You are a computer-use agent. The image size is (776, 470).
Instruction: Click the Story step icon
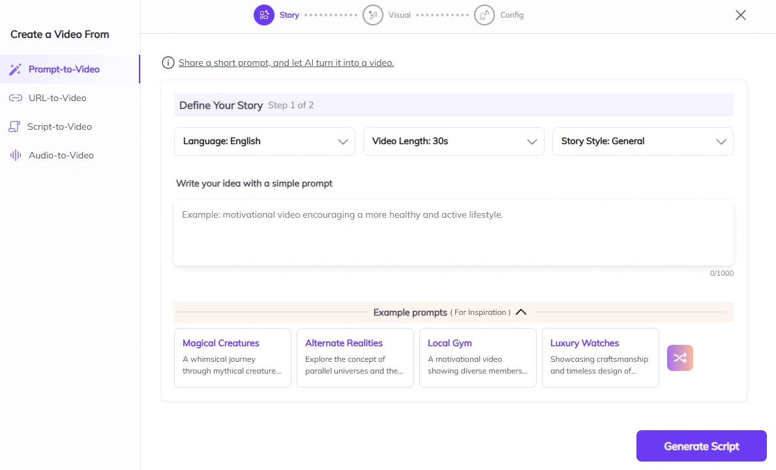point(264,15)
